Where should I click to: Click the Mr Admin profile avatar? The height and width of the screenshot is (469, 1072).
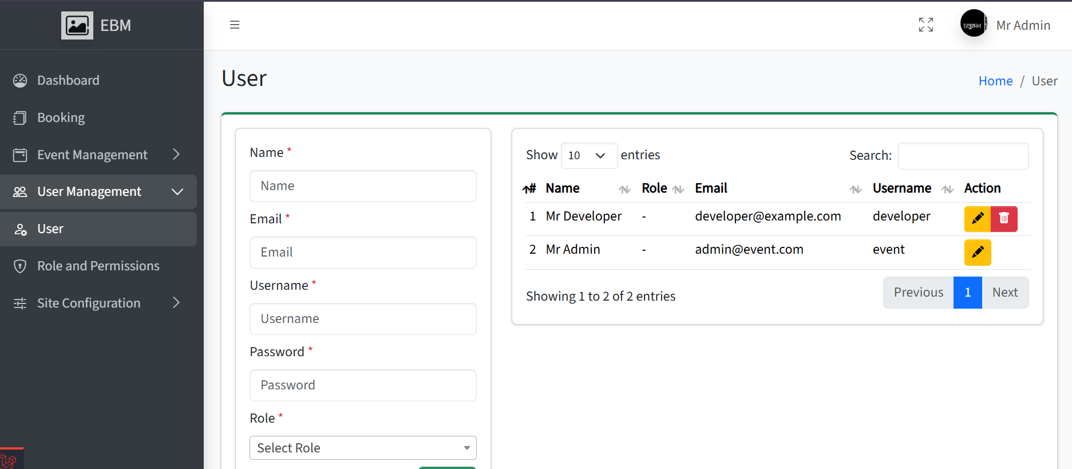pyautogui.click(x=973, y=23)
